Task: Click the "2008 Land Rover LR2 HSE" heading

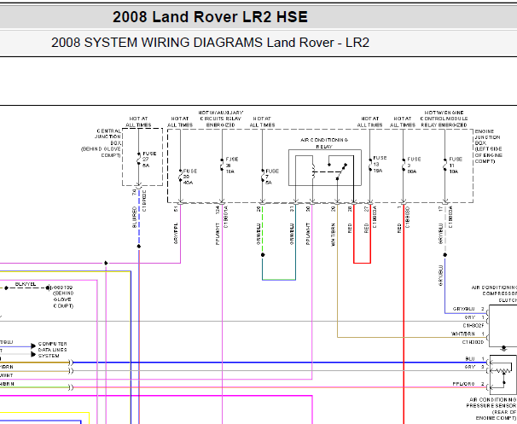Action: click(210, 17)
